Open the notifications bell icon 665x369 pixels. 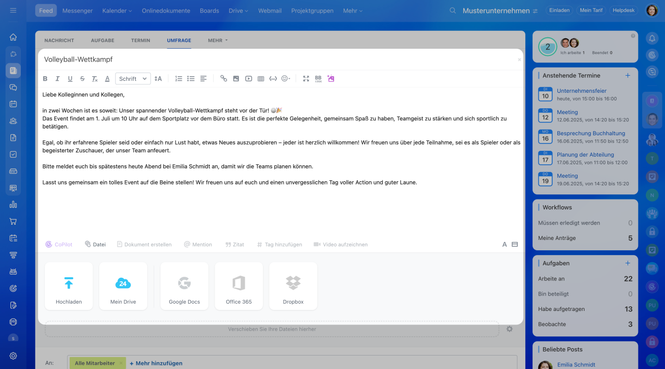tap(652, 38)
